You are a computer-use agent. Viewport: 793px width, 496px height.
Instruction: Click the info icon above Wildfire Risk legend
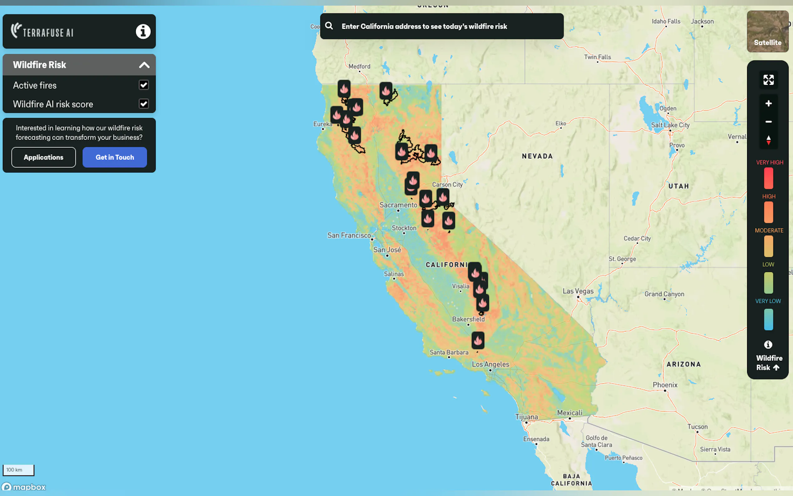pos(768,345)
